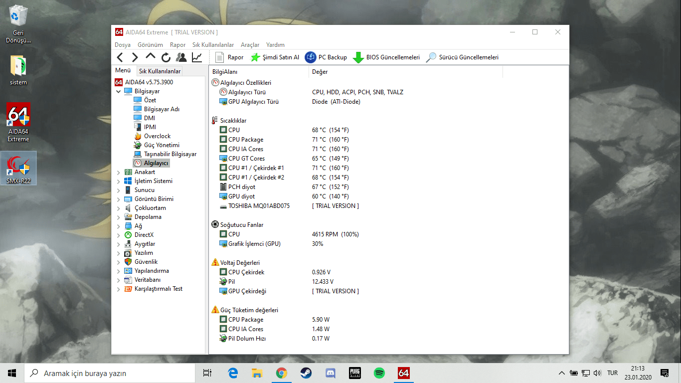681x383 pixels.
Task: Open Google Chrome from the taskbar
Action: (x=282, y=373)
